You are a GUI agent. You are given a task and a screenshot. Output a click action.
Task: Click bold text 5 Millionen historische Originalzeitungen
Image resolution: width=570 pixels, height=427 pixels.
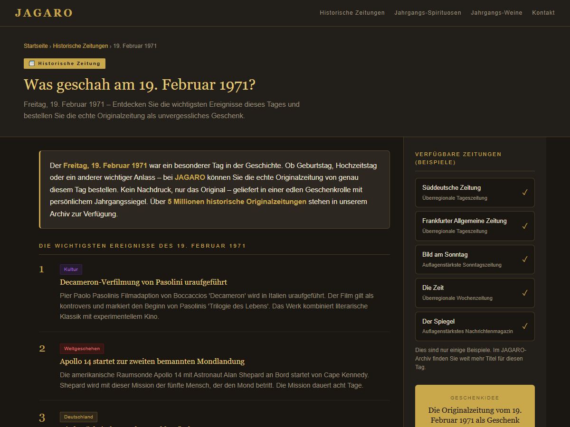[237, 202]
